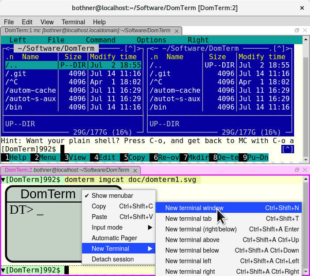Collapse the imgcat command output triangle
Viewport: 310px width, 276px height.
3,180
